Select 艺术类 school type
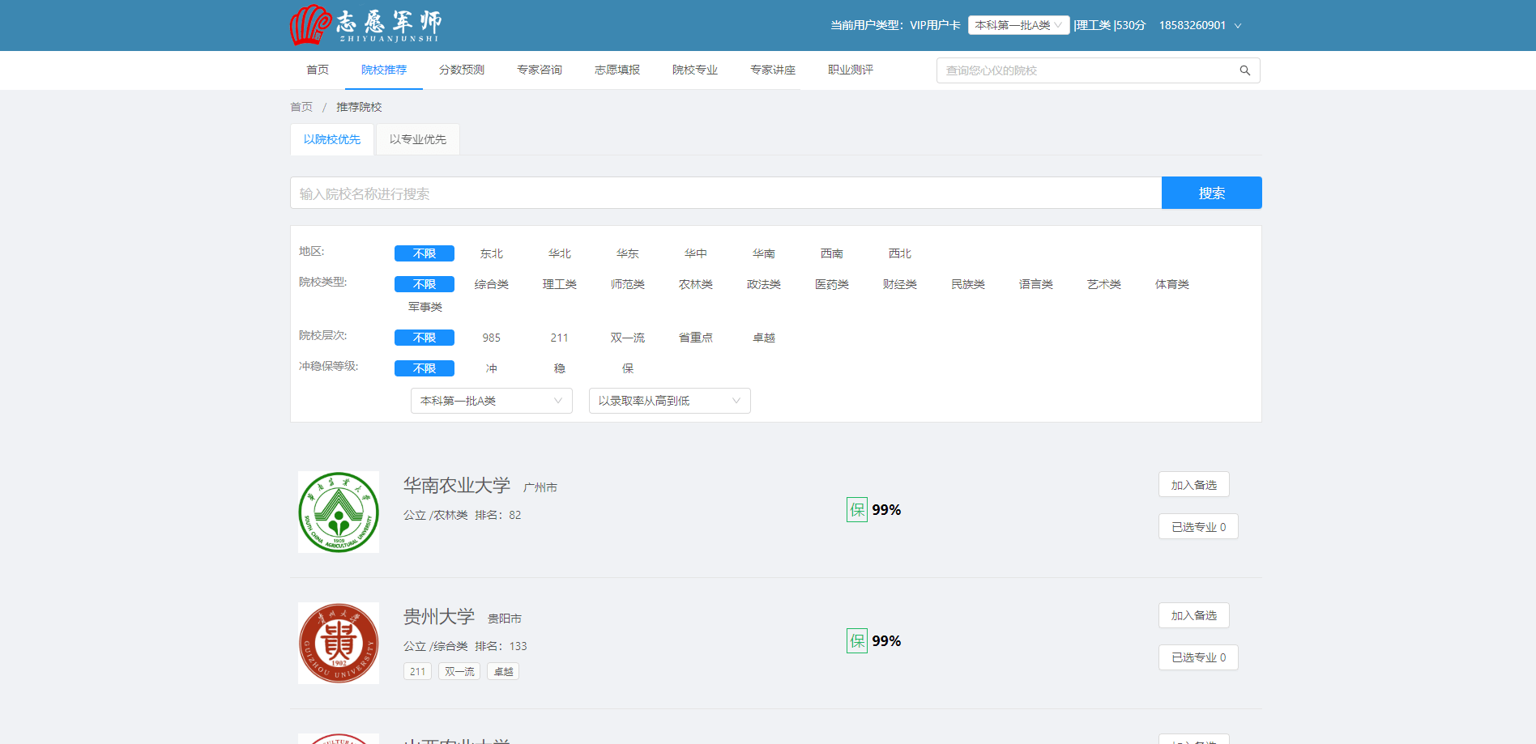The height and width of the screenshot is (744, 1536). point(1104,284)
